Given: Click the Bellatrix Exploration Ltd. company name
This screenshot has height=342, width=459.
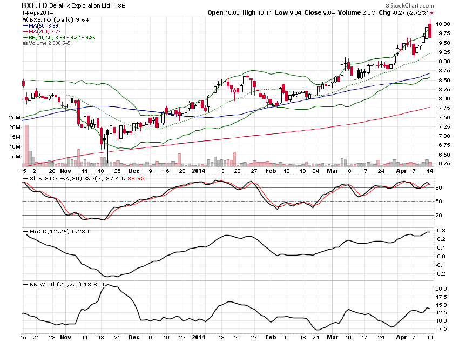Looking at the screenshot, I should point(80,5).
